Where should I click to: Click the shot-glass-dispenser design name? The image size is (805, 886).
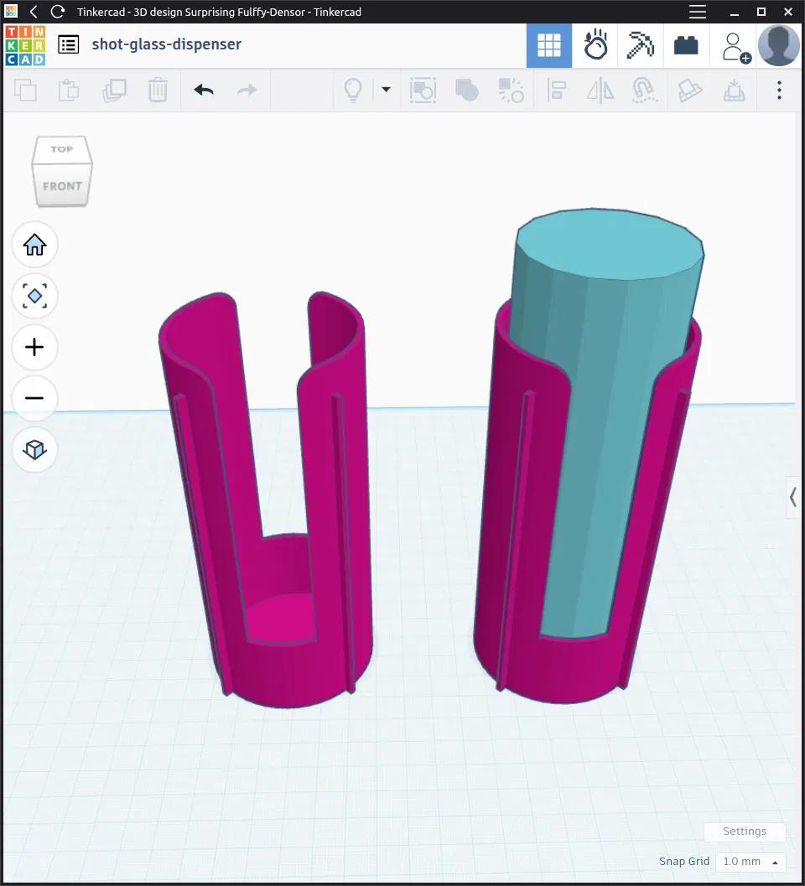tap(166, 44)
